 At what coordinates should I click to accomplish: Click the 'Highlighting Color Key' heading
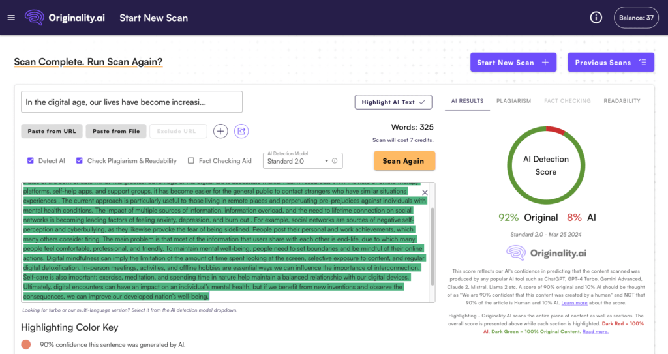pos(69,327)
